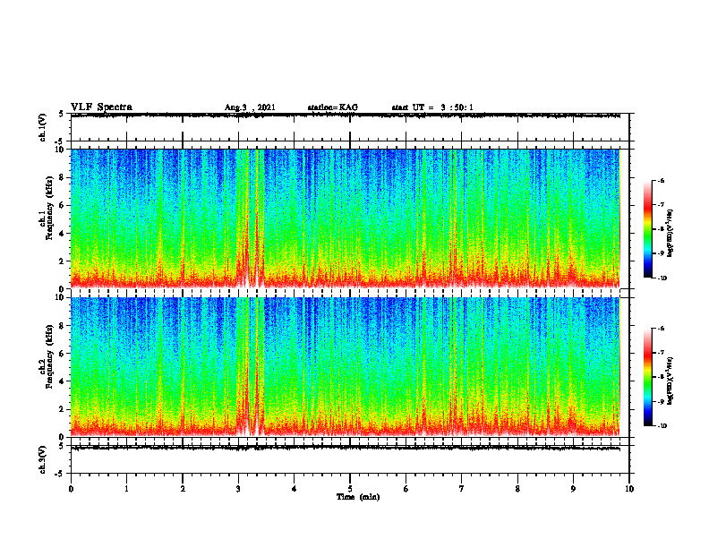Click the ch.1 spectrogram color scale bar
Viewport: 709px width, 548px height.
pyautogui.click(x=647, y=229)
